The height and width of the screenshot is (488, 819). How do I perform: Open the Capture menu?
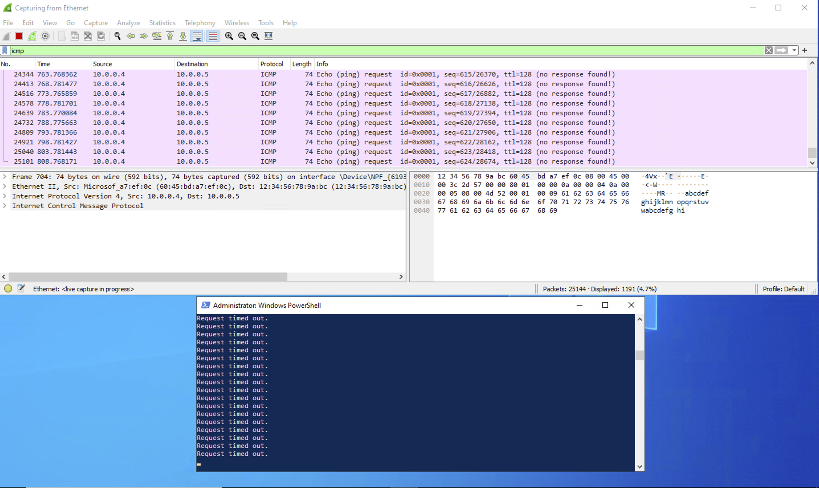coord(96,23)
